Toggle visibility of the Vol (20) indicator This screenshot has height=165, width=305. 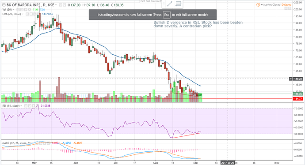point(18,10)
